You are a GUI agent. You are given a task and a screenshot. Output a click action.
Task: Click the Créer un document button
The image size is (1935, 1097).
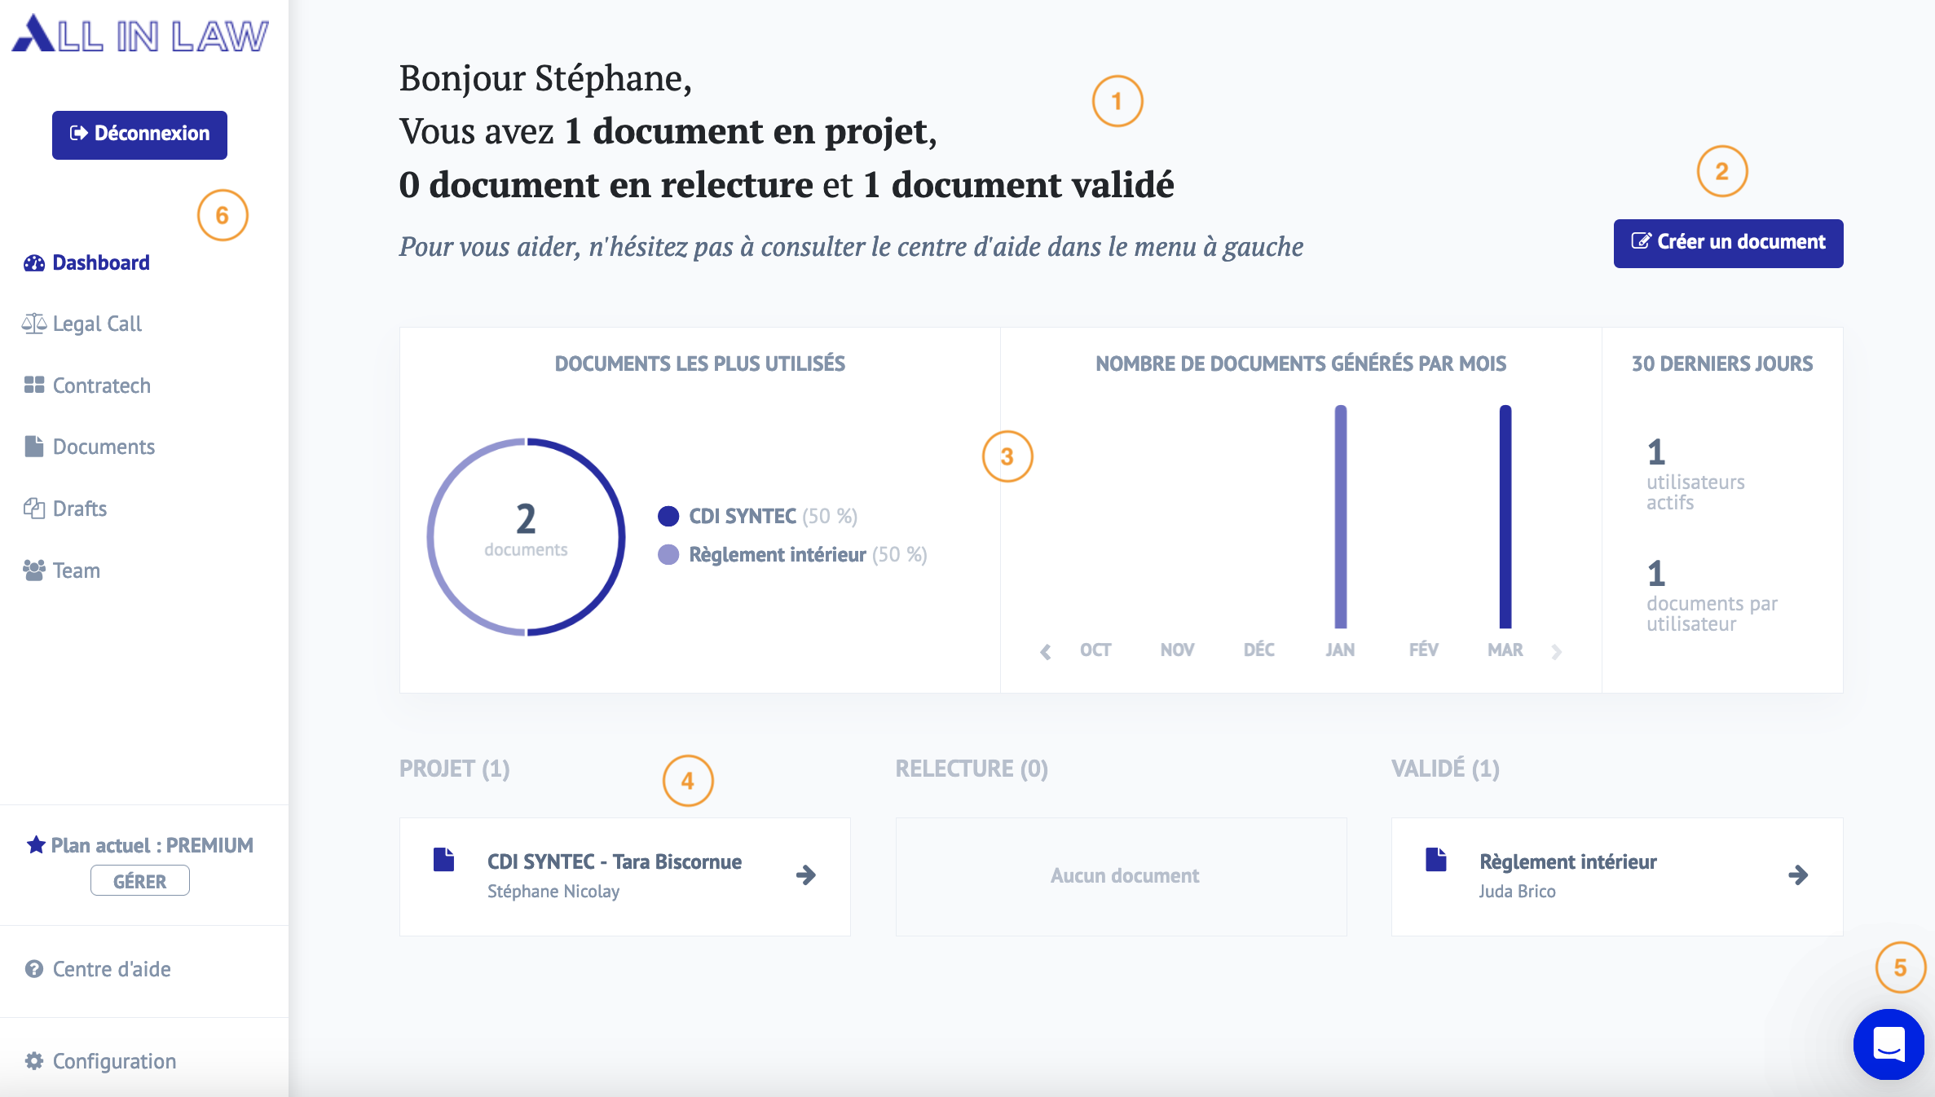[x=1728, y=243]
